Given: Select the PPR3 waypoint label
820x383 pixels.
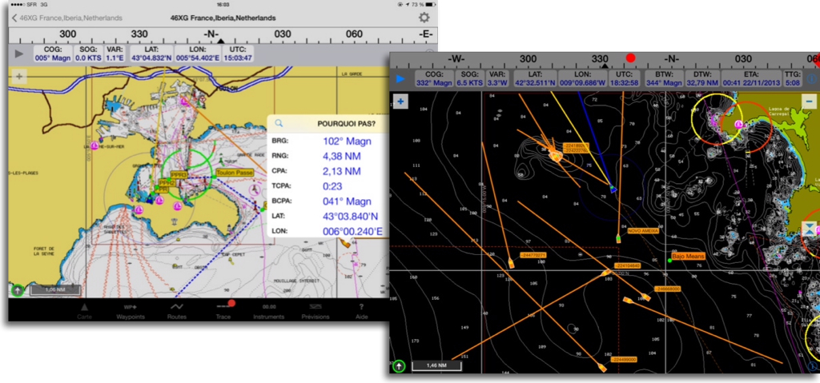Looking at the screenshot, I should click(179, 174).
